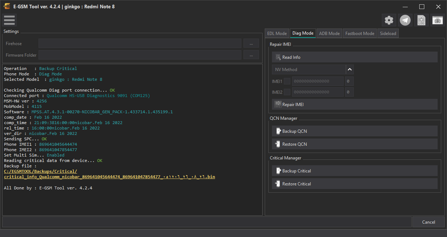This screenshot has width=447, height=237.
Task: Click the MobModel 4115 line
Action: [23, 106]
